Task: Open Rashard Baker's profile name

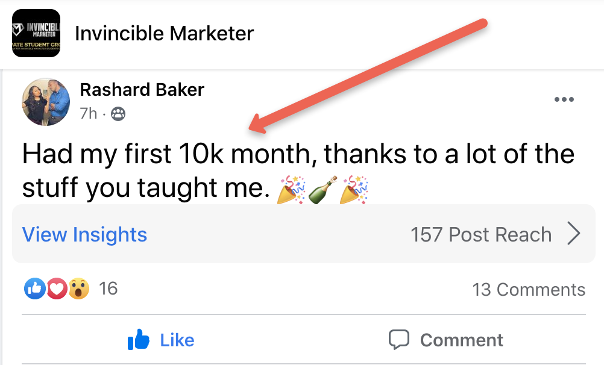Action: click(142, 90)
